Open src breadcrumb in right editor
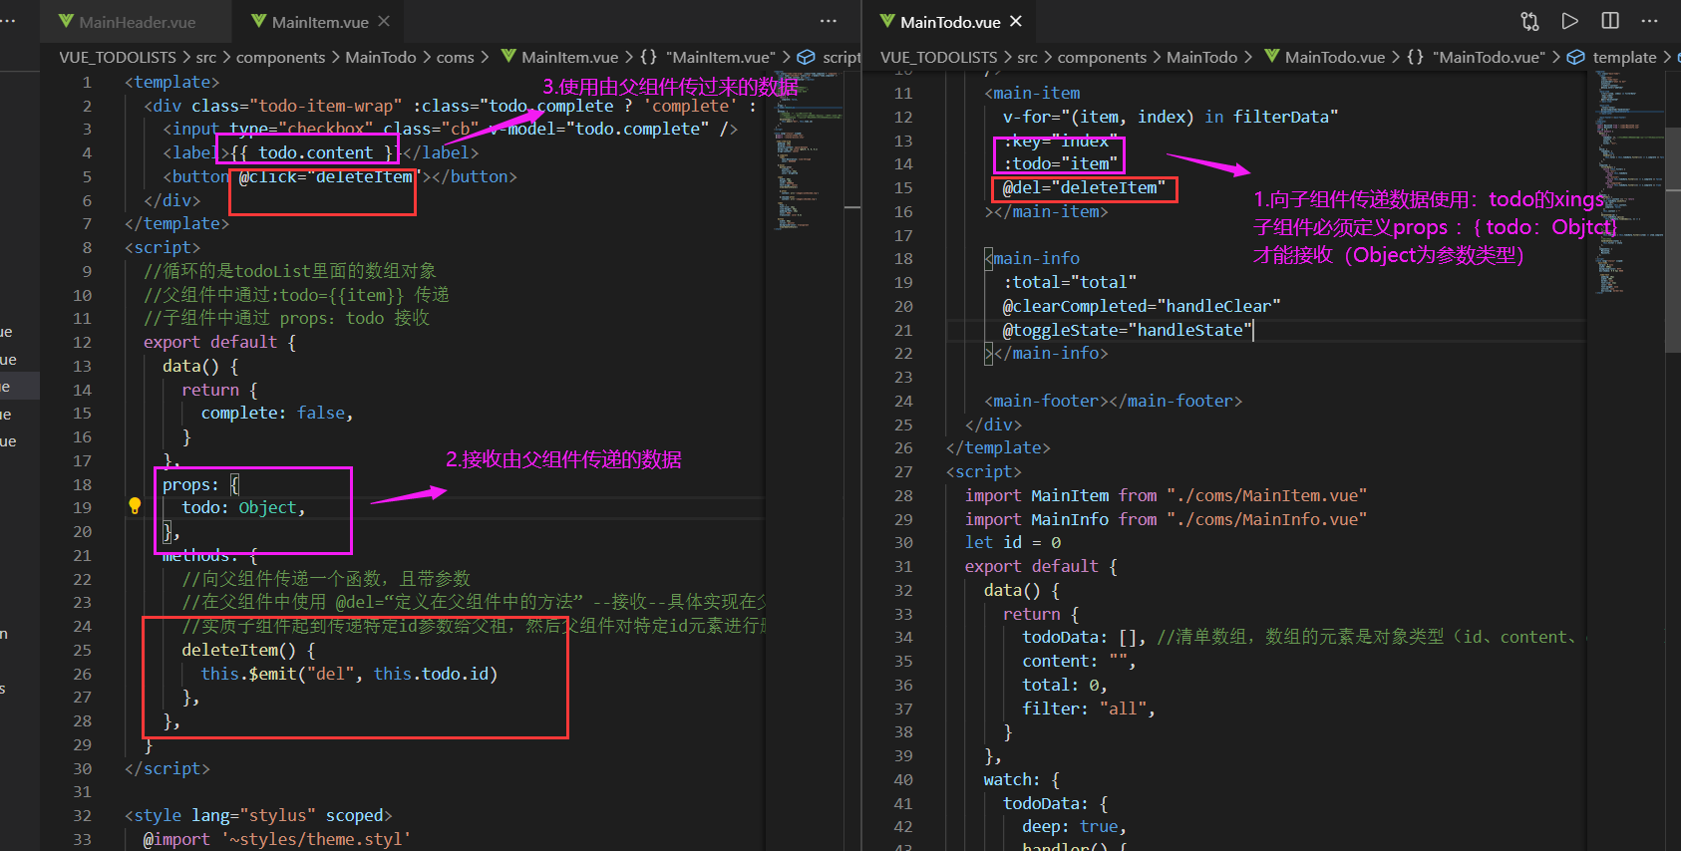 click(x=1028, y=58)
